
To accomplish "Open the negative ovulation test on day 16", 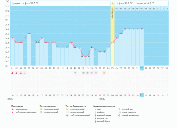I will (x=75, y=73).
